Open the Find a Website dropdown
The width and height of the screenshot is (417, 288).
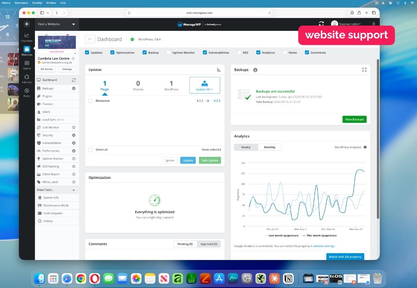[57, 24]
